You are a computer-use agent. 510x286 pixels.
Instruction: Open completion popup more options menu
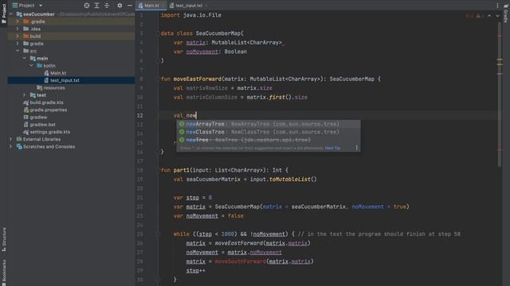356,148
